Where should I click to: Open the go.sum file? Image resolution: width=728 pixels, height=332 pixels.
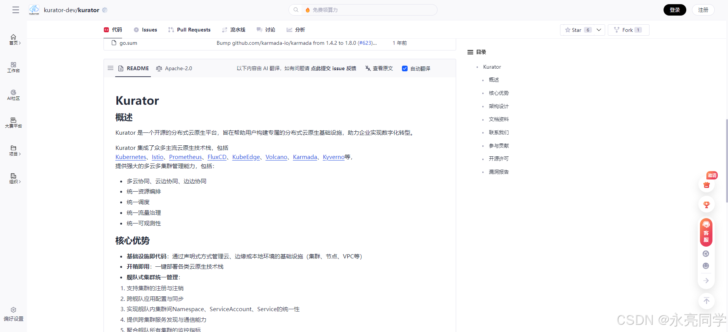tap(129, 43)
